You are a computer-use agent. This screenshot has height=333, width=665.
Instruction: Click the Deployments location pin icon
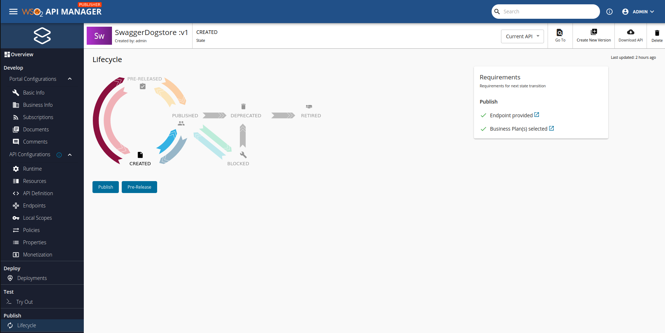pos(10,278)
